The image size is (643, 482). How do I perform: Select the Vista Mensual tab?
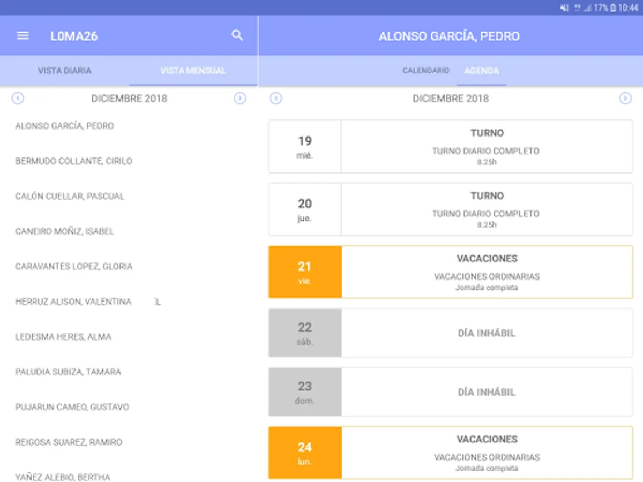pyautogui.click(x=193, y=71)
